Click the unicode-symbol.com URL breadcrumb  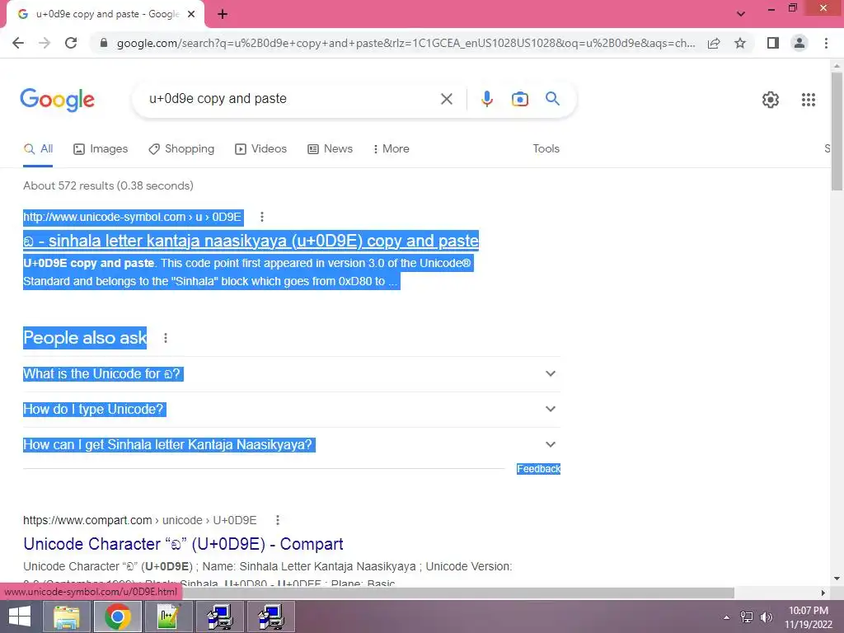[x=133, y=217]
